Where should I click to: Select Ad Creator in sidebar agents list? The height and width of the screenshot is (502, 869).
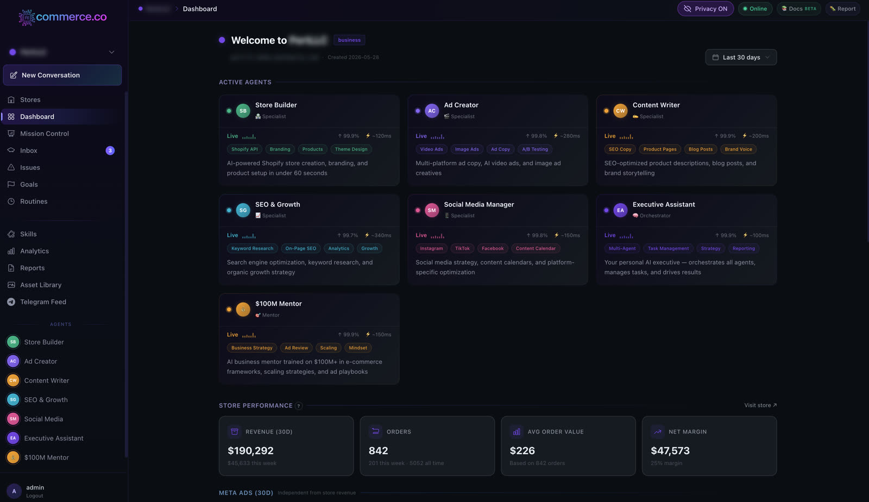click(62, 361)
